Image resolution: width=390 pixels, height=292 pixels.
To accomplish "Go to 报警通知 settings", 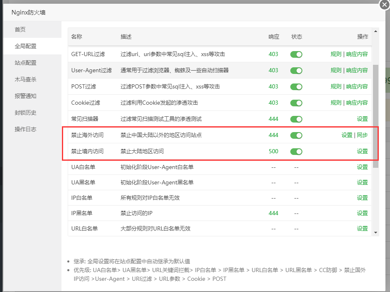I will (x=26, y=96).
